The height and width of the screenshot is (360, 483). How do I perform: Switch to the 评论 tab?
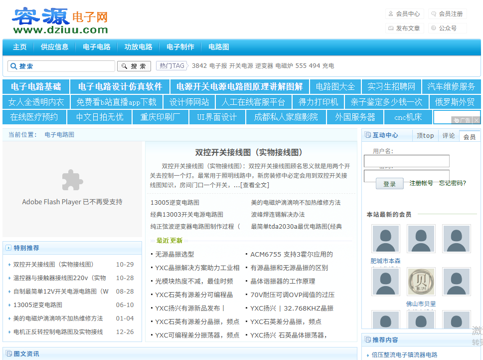(448, 135)
